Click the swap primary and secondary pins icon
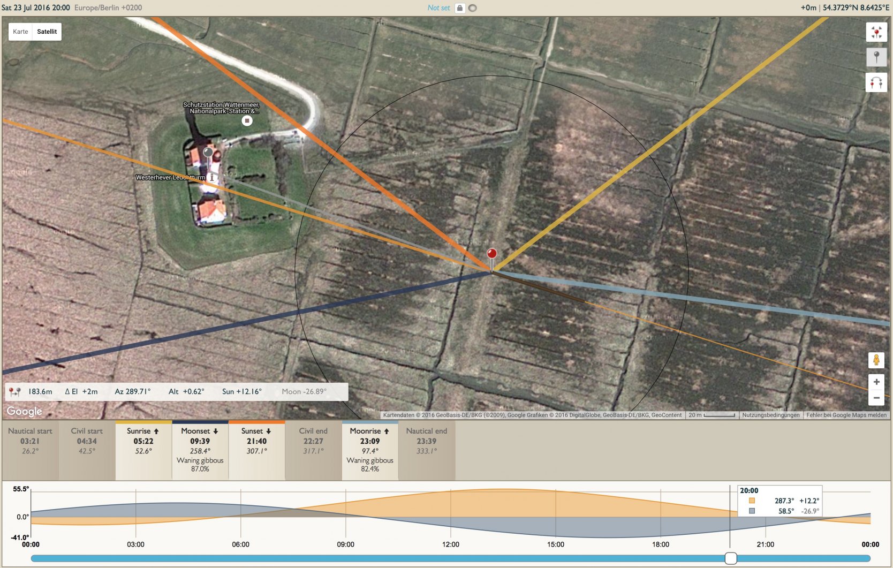This screenshot has width=893, height=568. coord(876,82)
